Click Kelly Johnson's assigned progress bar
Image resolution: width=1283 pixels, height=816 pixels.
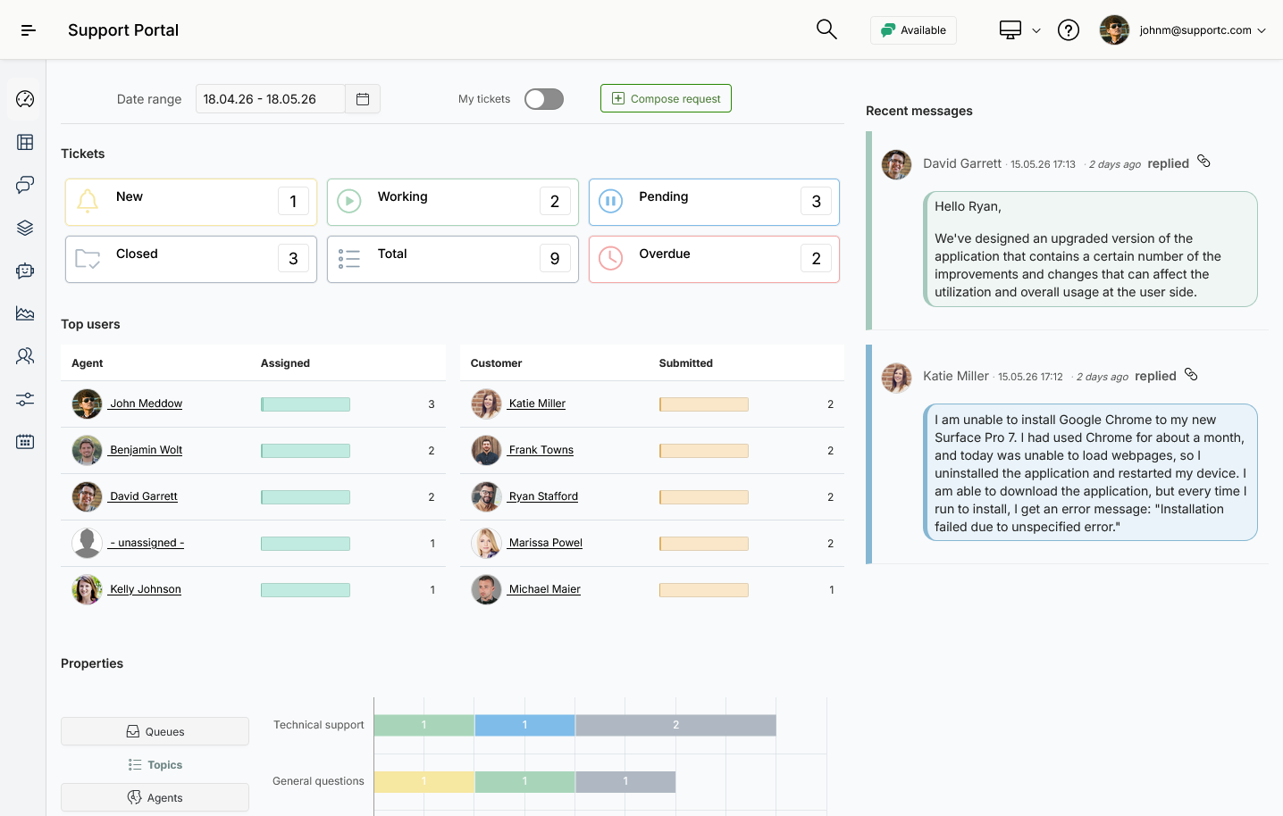click(306, 590)
